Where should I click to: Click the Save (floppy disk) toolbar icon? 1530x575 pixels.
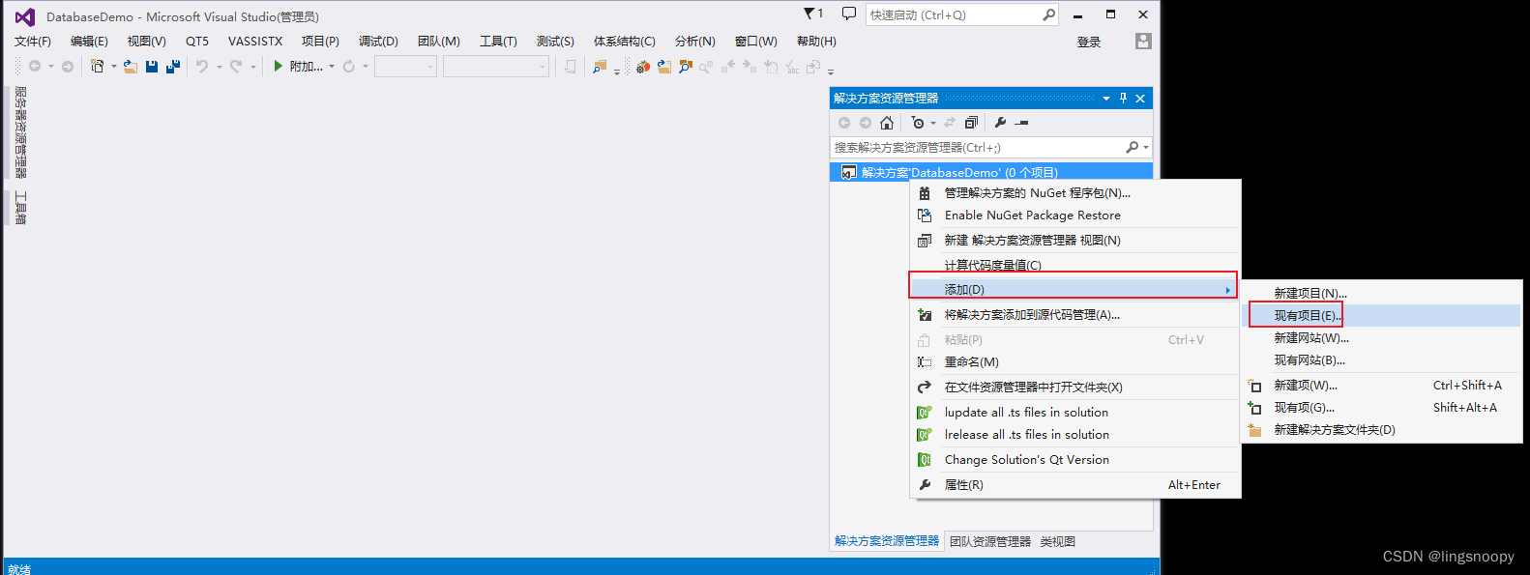point(152,67)
